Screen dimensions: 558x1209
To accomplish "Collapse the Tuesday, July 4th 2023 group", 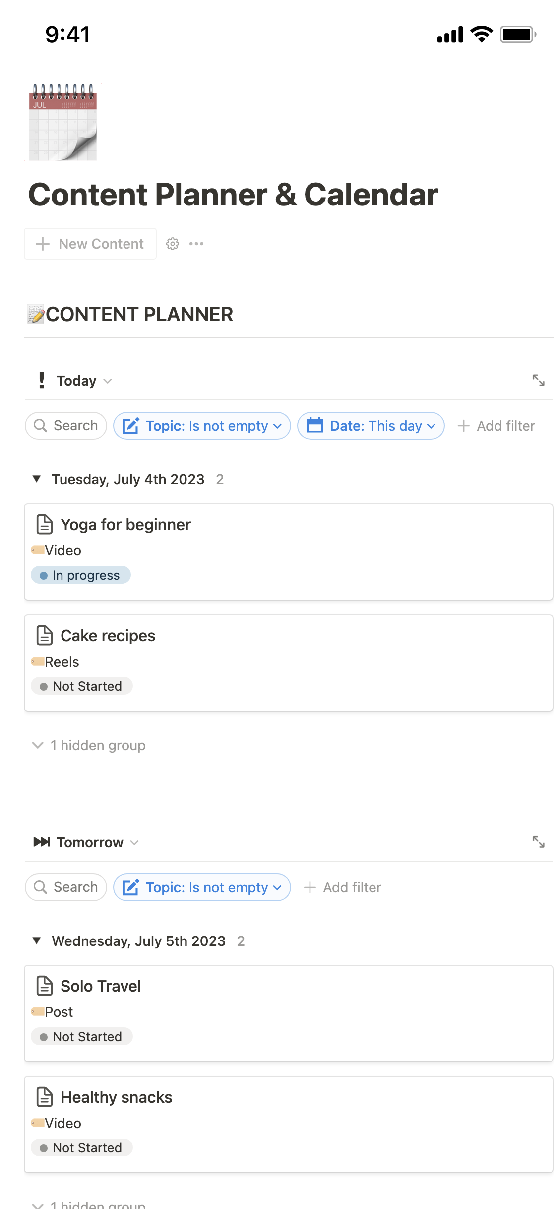I will click(37, 479).
